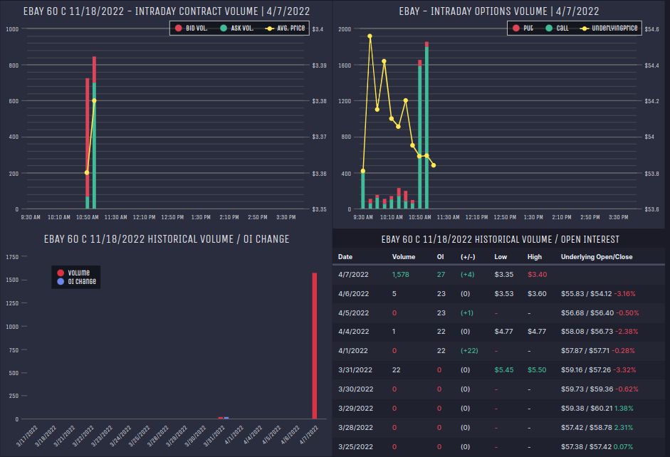The image size is (670, 457).
Task: Click the High column header
Action: click(x=535, y=257)
